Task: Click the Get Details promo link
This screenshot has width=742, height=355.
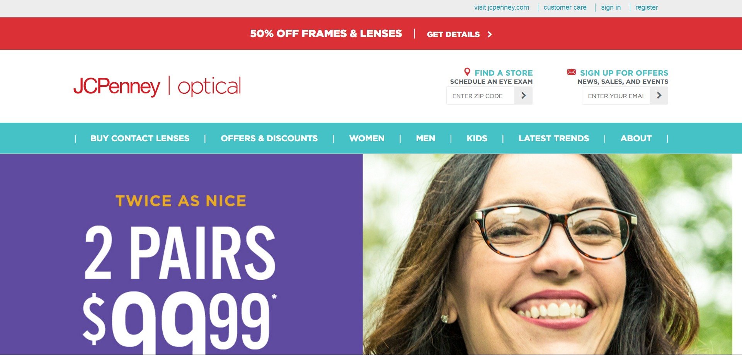Action: tap(453, 34)
